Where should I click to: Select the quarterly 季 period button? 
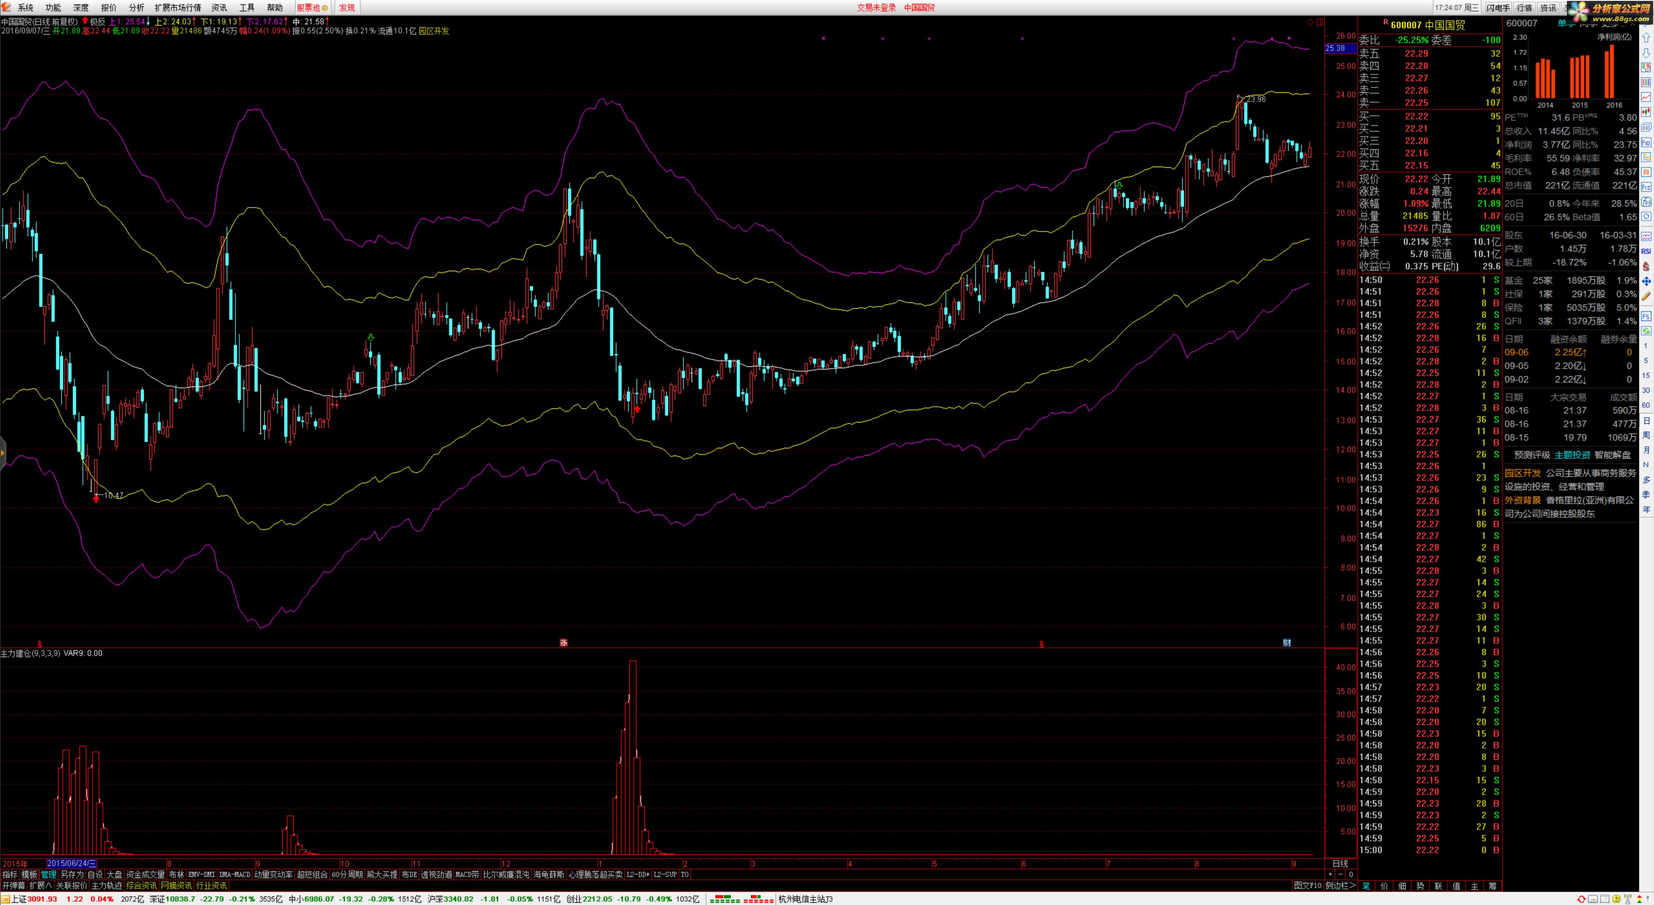pyautogui.click(x=1646, y=495)
